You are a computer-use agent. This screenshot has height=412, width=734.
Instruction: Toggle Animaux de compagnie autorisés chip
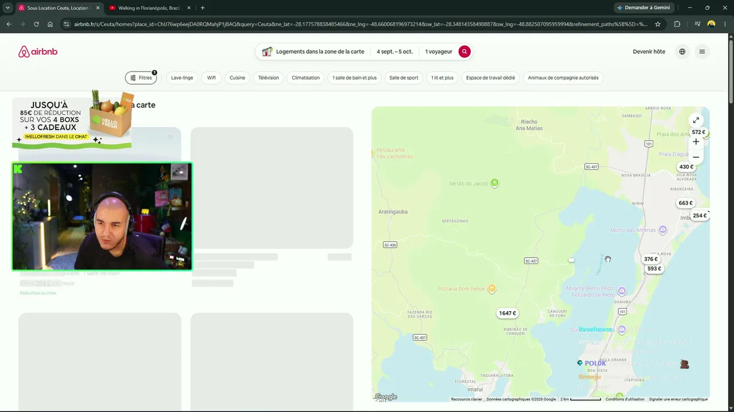pos(563,78)
